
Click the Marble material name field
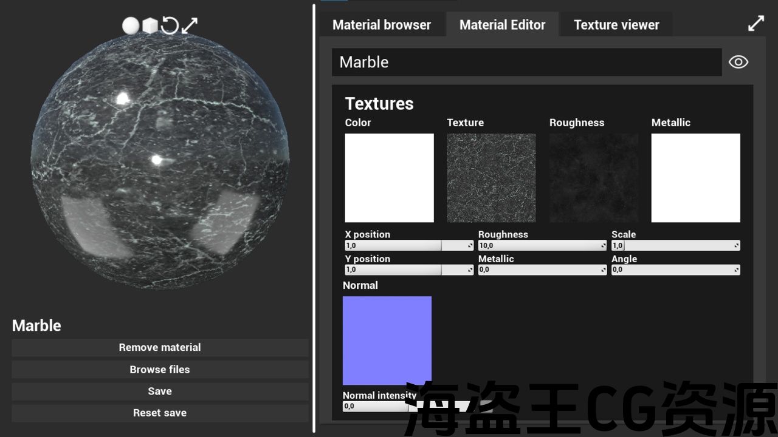pyautogui.click(x=526, y=62)
